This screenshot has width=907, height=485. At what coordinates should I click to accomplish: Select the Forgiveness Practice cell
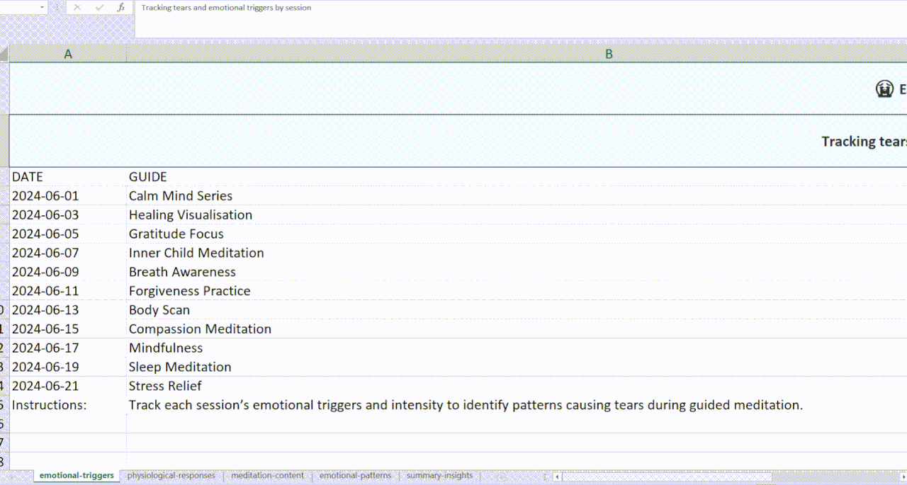[x=517, y=291]
